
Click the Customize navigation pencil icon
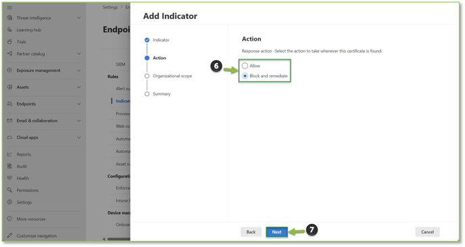pos(9,235)
